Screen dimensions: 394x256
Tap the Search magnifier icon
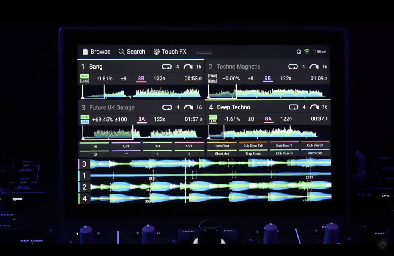pos(122,52)
